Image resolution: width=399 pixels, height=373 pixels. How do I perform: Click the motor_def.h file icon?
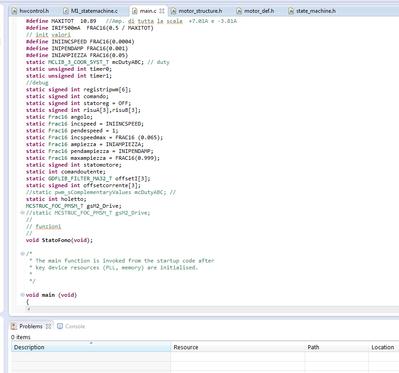point(239,11)
